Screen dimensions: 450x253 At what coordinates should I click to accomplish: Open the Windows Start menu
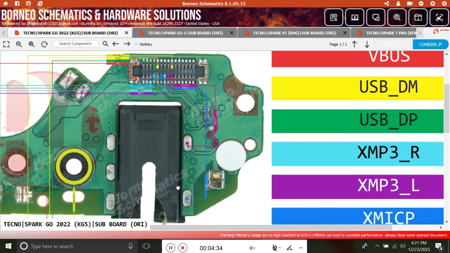(x=8, y=246)
